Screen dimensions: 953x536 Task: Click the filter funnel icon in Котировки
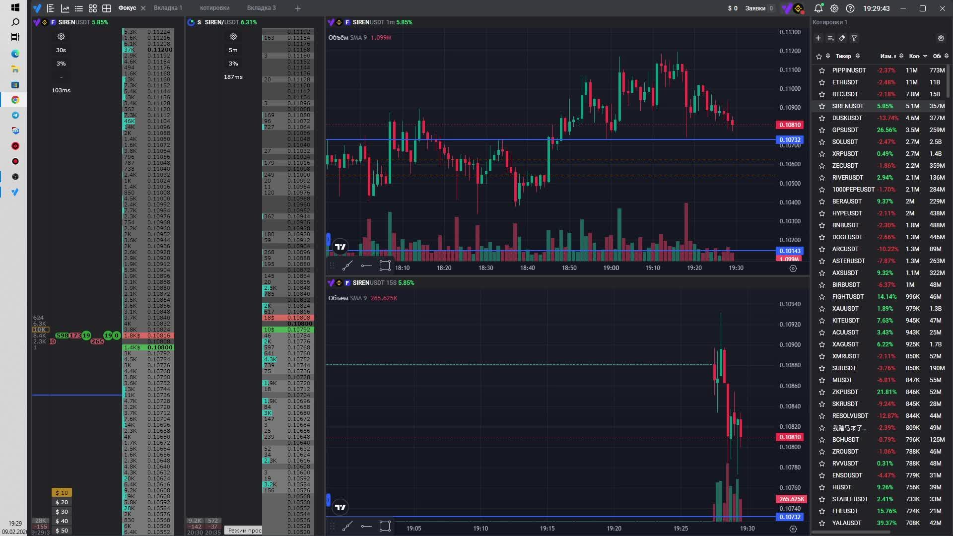(x=854, y=38)
